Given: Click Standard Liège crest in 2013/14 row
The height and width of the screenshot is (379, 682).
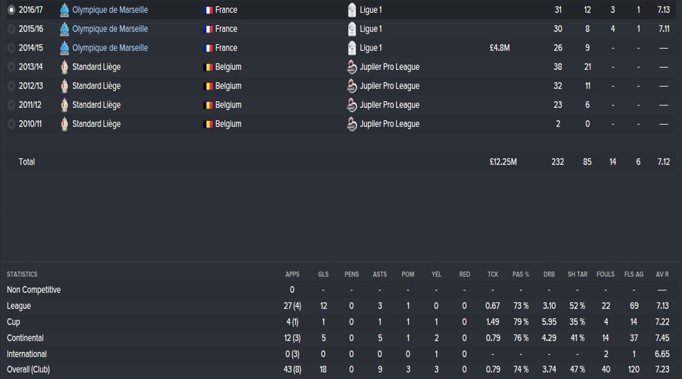Looking at the screenshot, I should tap(64, 67).
